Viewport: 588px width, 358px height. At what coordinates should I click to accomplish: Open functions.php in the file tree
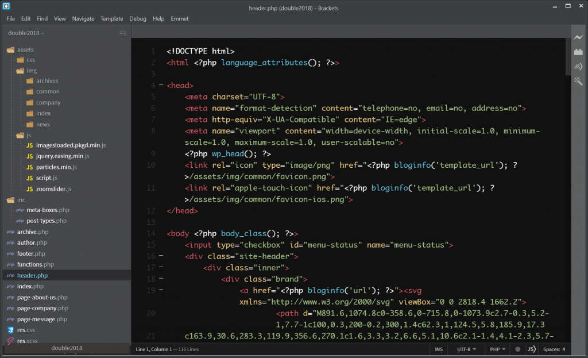[35, 264]
